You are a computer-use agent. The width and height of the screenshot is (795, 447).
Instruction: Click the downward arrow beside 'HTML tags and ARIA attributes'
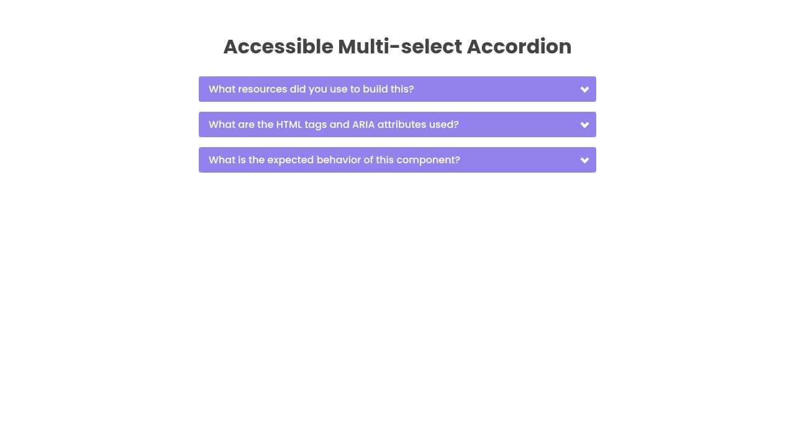584,124
